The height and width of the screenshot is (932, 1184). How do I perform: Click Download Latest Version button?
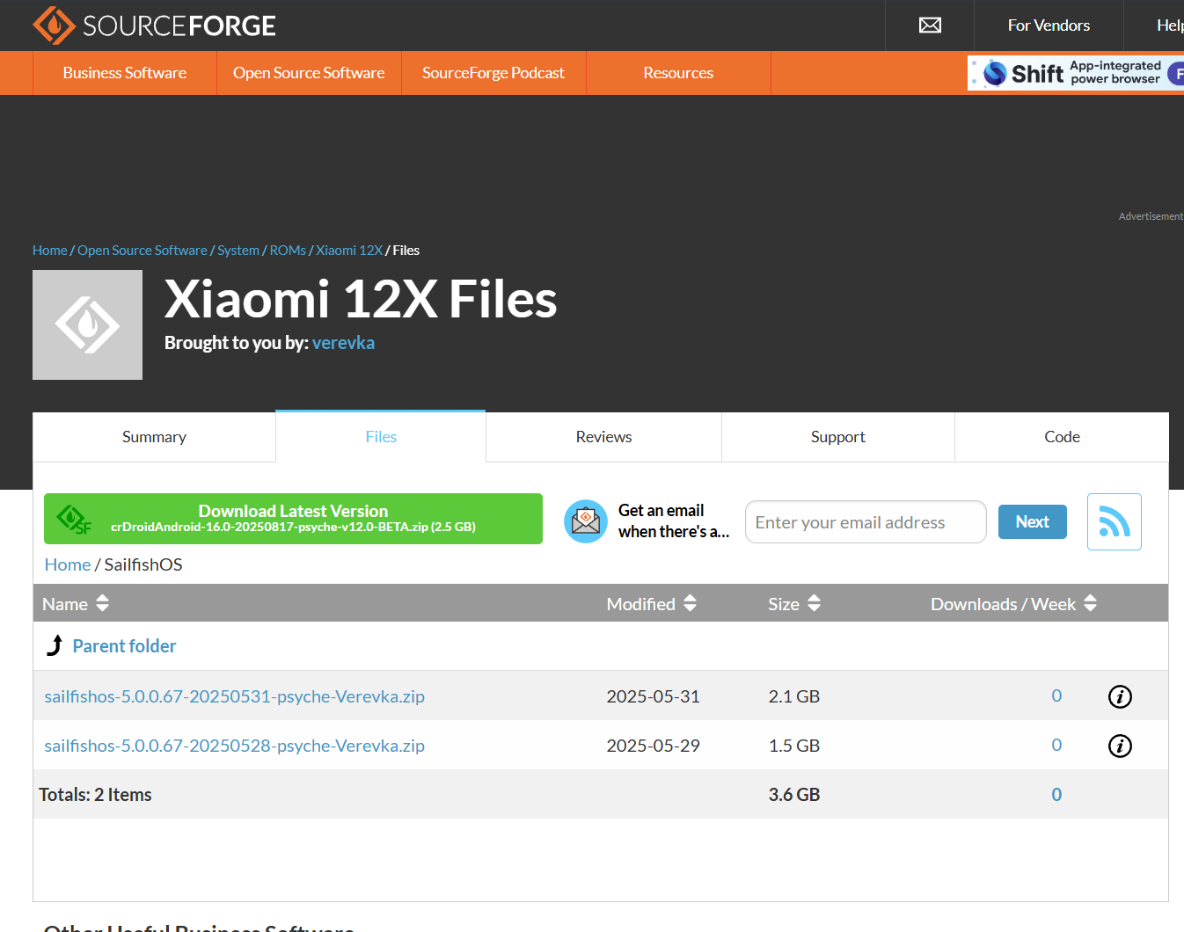click(x=293, y=519)
